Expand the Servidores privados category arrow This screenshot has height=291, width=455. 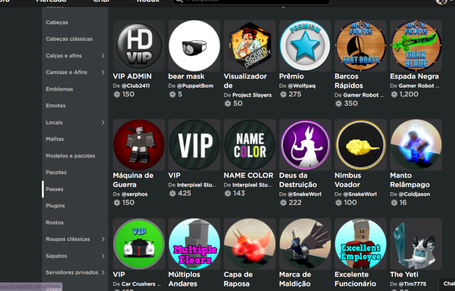[x=103, y=272]
